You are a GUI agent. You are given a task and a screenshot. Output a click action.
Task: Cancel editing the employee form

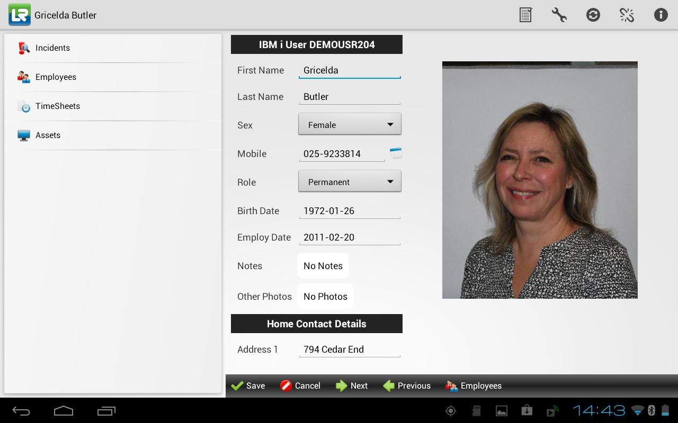(300, 386)
